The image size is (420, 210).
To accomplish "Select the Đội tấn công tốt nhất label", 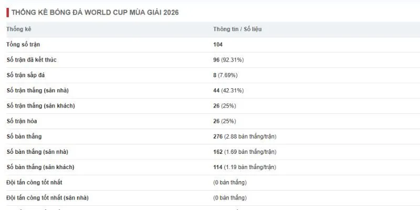I will click(x=34, y=182).
